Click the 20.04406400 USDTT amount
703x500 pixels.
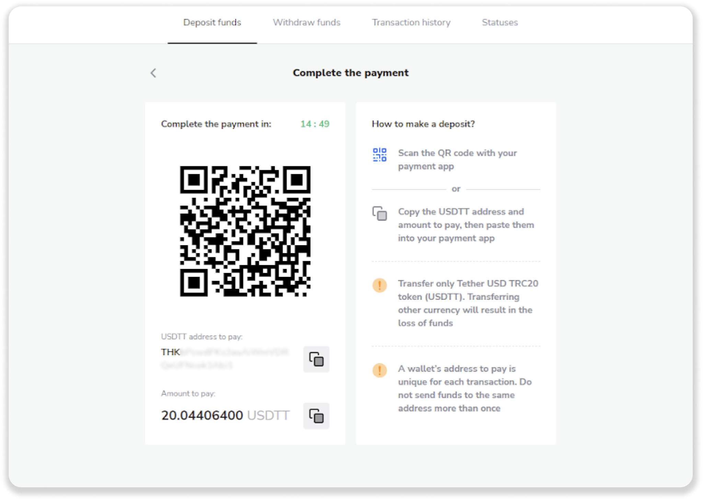tap(225, 416)
